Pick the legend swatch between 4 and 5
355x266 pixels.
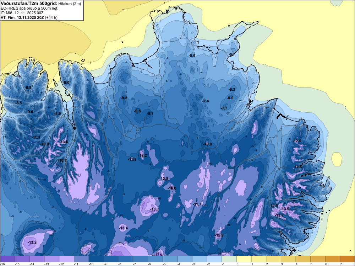303,259
